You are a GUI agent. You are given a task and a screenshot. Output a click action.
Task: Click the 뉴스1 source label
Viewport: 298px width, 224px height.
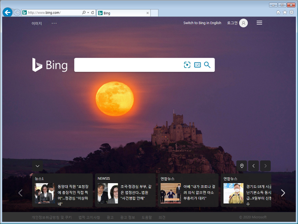point(39,179)
